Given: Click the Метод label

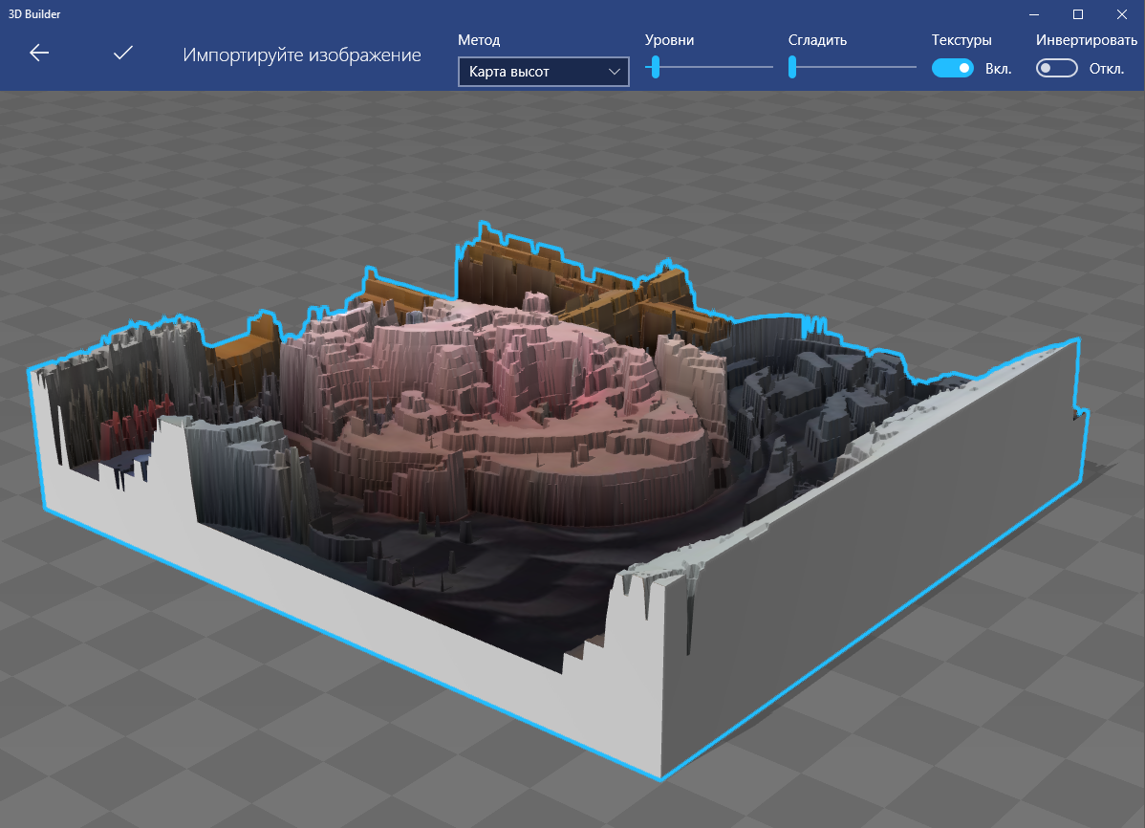Looking at the screenshot, I should click(x=479, y=40).
